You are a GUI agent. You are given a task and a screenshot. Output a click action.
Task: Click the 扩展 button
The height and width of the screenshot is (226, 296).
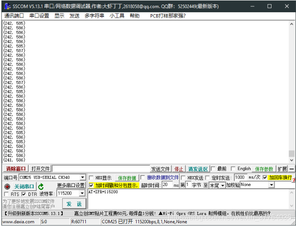click(x=282, y=169)
